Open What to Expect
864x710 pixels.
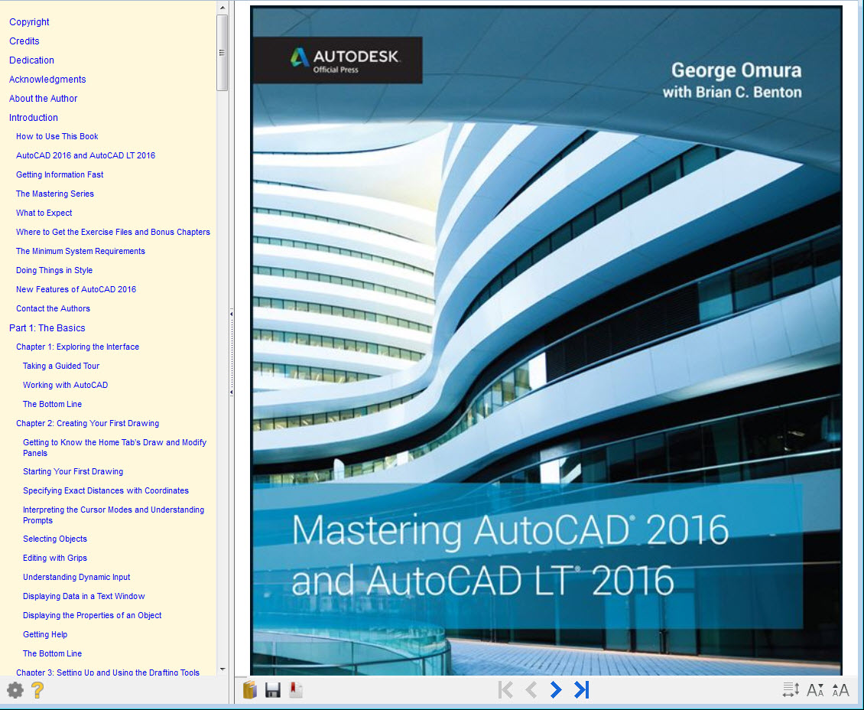[x=44, y=213]
